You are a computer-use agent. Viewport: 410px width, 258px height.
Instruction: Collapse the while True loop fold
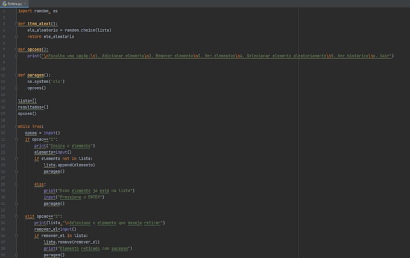coord(16,127)
